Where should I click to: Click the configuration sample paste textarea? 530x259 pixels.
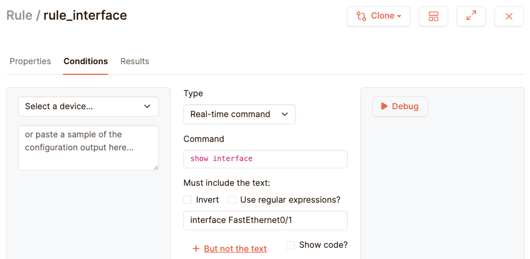pos(89,148)
